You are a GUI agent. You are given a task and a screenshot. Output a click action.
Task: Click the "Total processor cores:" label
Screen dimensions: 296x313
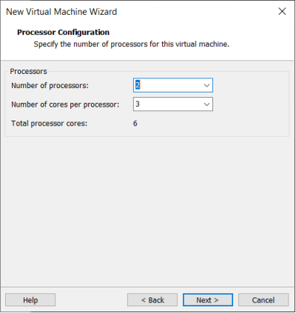50,124
